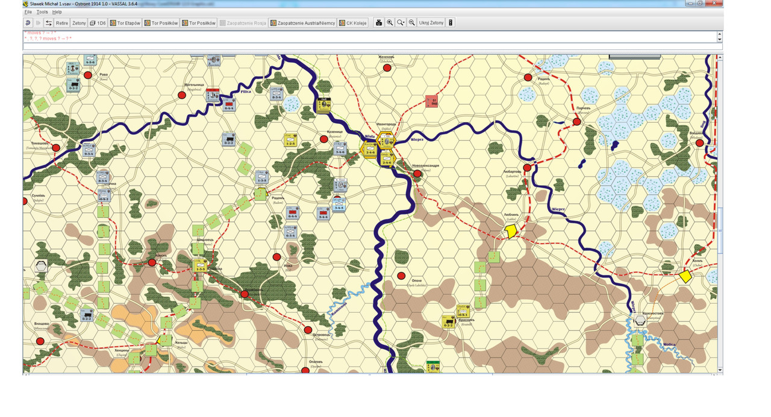Click the greyed Zaopatrzenie Rosja button
The height and width of the screenshot is (417, 771).
pos(243,23)
